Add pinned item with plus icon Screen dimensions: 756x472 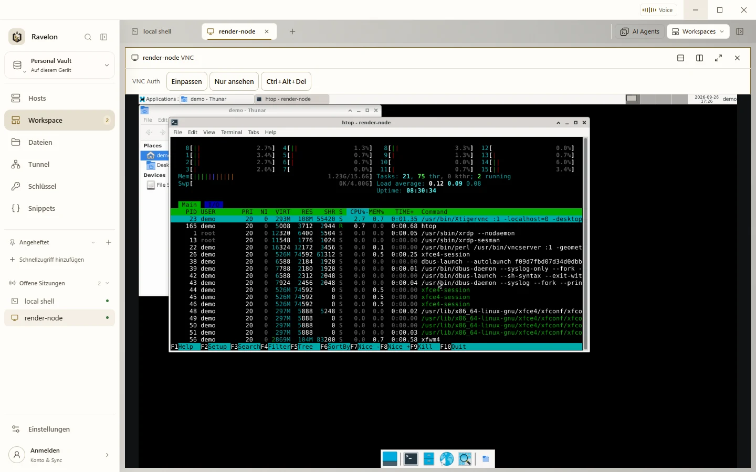point(109,242)
